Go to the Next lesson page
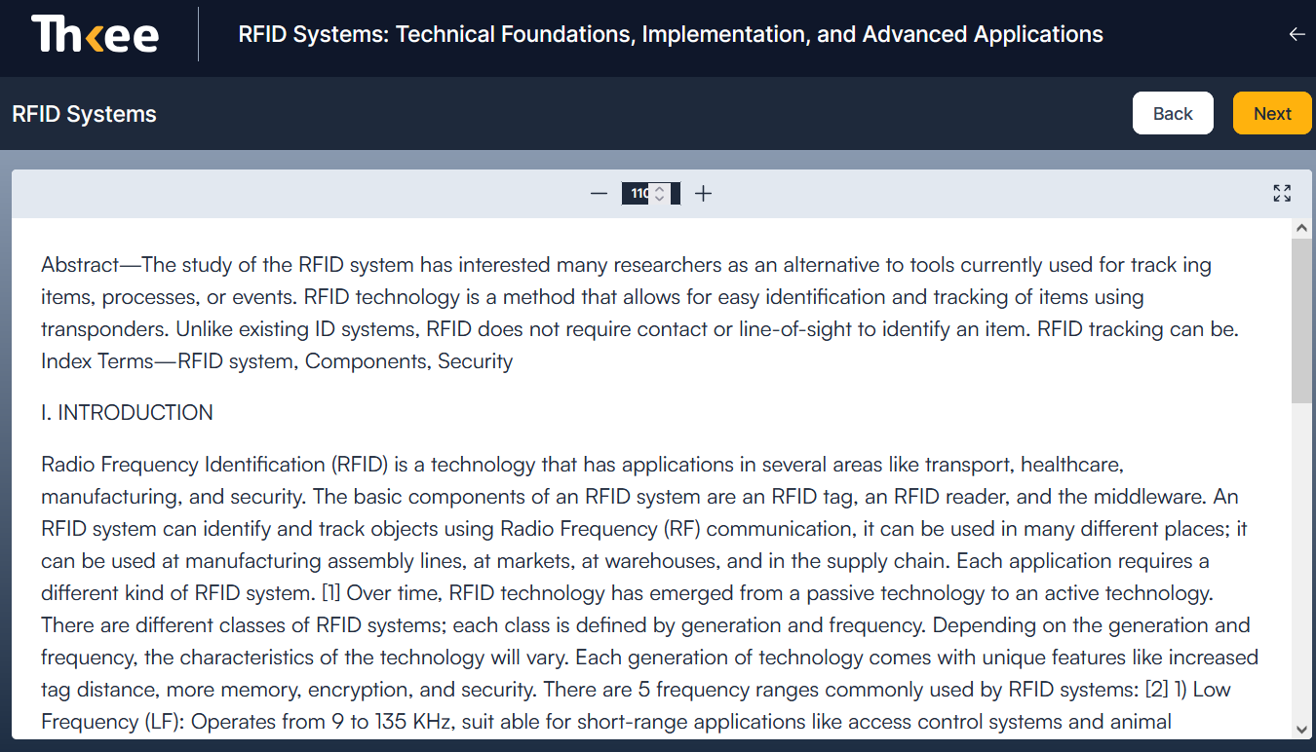Screen dimensions: 1316x752 point(1271,114)
